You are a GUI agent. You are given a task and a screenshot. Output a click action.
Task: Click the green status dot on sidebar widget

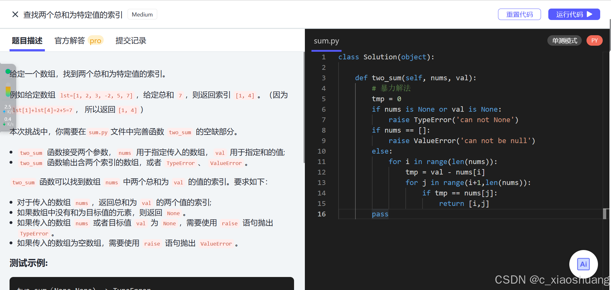tap(8, 72)
